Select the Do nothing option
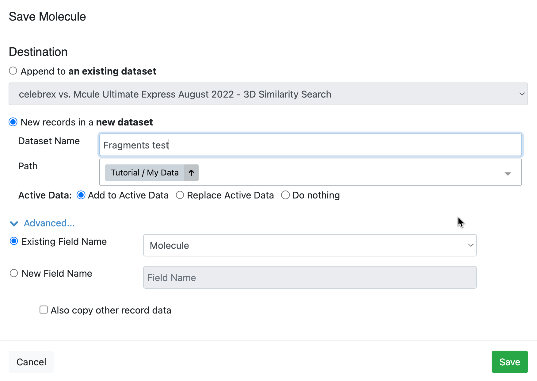 (285, 195)
